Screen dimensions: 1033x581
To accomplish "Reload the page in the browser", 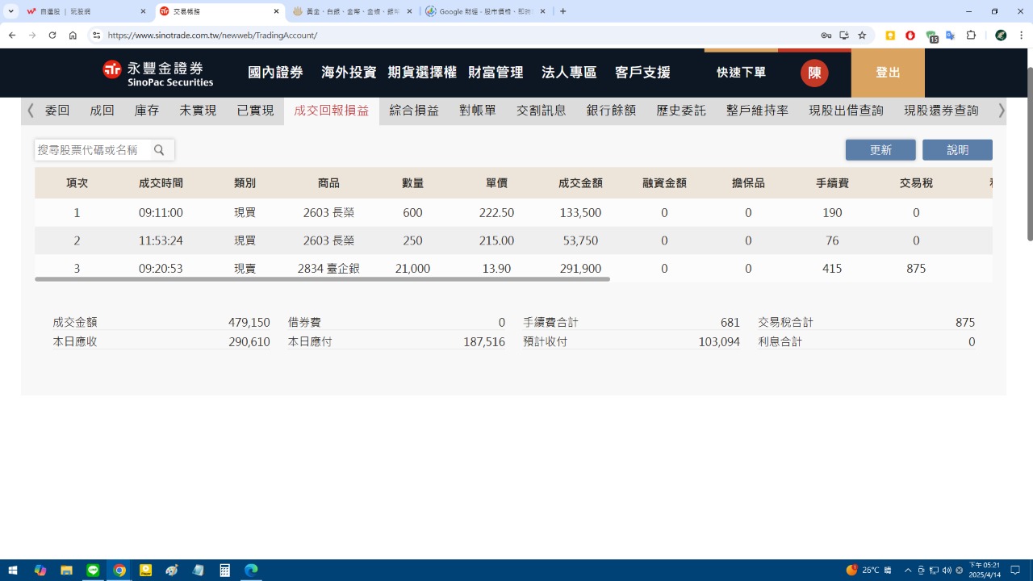I will coord(52,36).
